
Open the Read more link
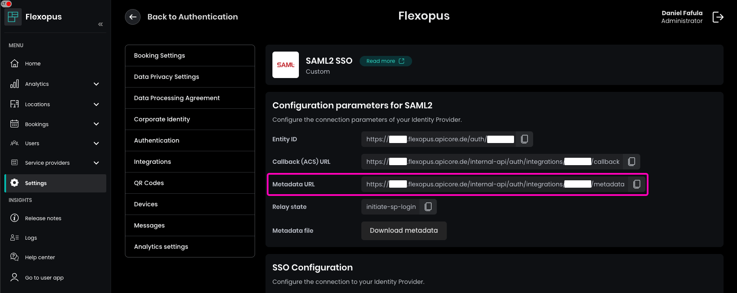point(385,61)
